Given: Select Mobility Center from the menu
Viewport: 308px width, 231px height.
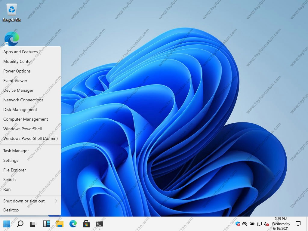Looking at the screenshot, I should click(30, 61).
